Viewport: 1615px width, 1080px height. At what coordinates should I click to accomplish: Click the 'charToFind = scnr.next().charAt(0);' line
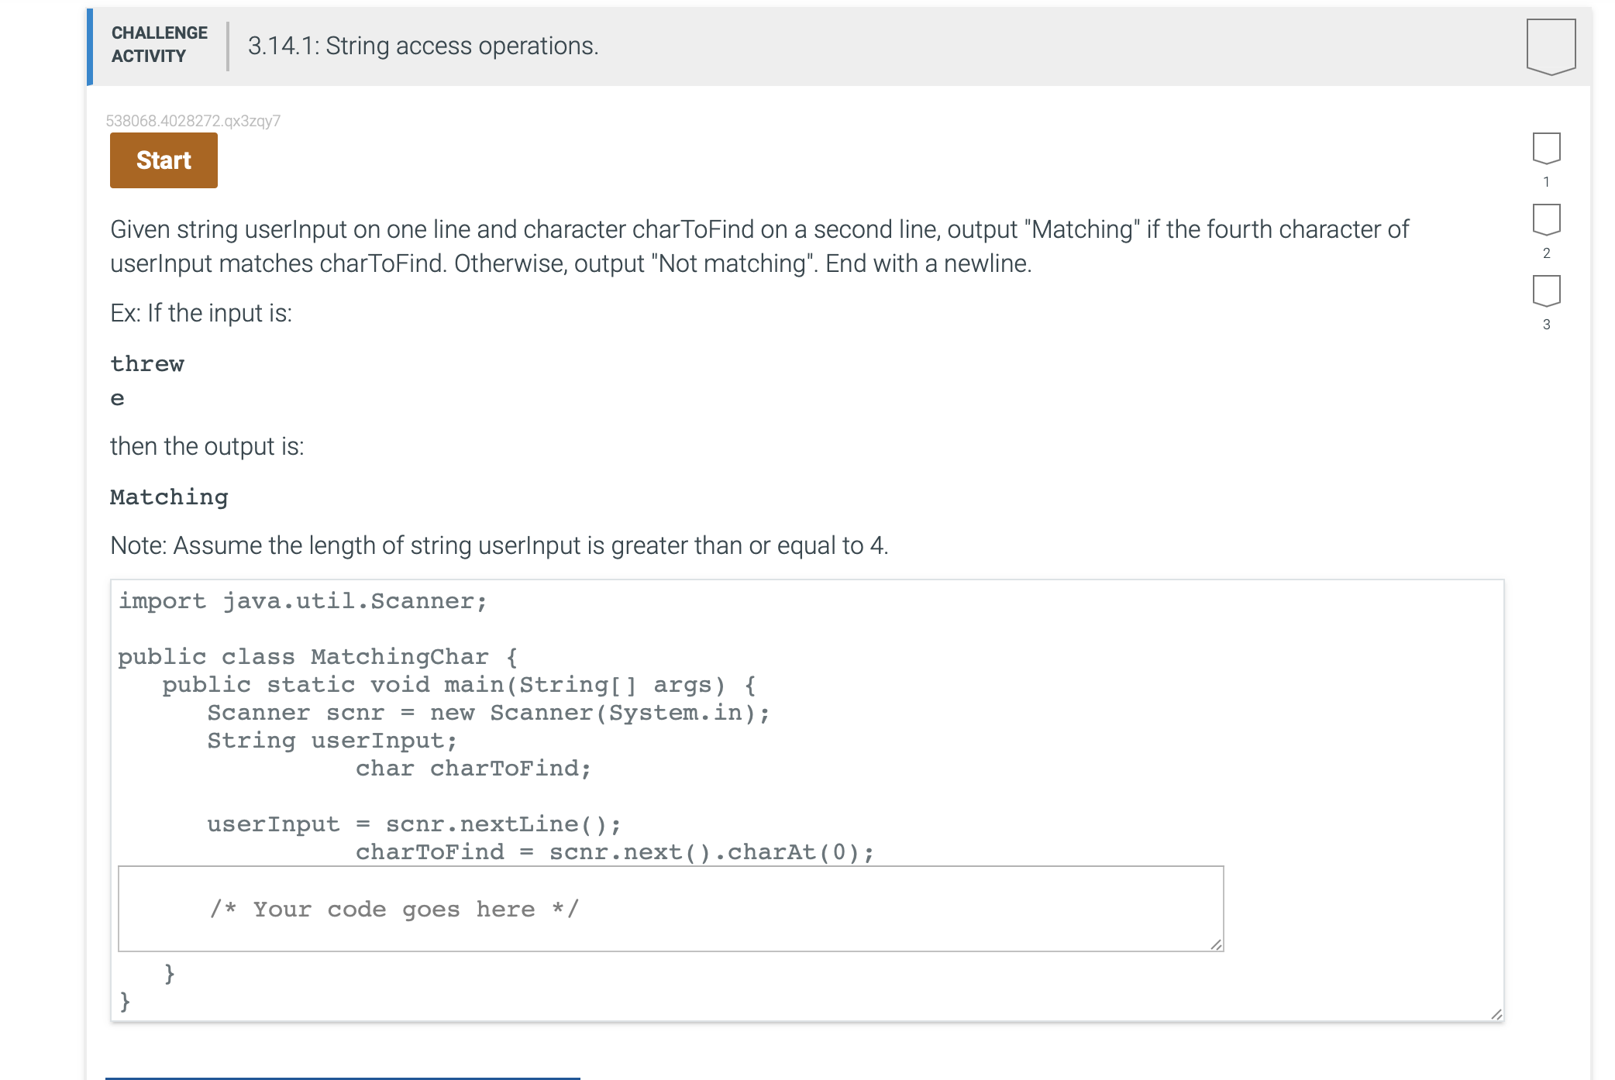[615, 852]
